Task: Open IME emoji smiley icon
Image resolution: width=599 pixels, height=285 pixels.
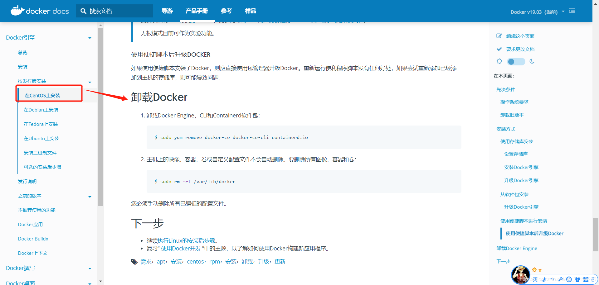Action: click(569, 279)
